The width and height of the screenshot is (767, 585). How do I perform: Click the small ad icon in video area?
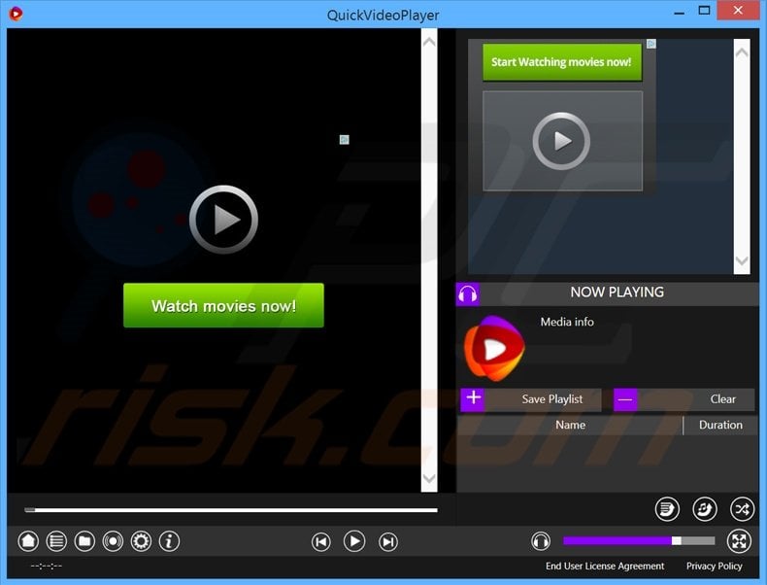[345, 140]
